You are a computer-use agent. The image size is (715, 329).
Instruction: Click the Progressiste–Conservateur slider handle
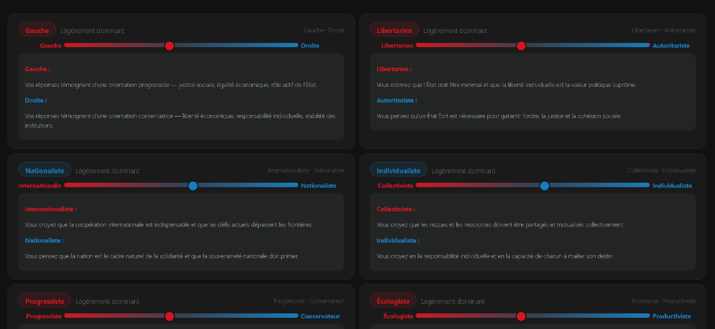(x=169, y=316)
